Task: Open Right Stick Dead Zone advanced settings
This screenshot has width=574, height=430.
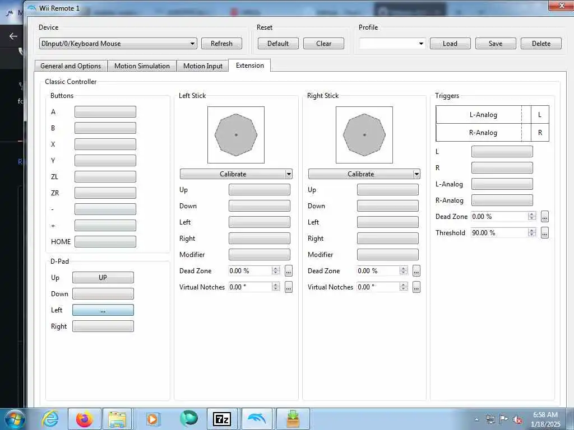Action: 416,271
